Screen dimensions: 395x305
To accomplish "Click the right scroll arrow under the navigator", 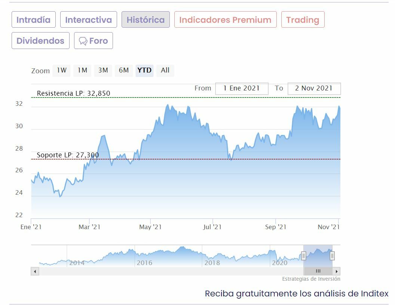I will (x=337, y=271).
